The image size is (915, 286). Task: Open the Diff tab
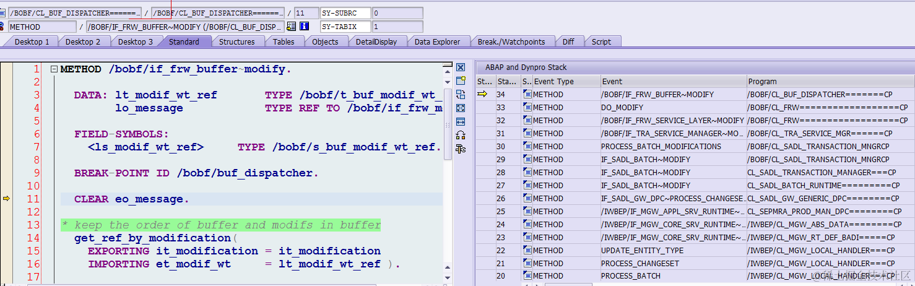point(568,41)
